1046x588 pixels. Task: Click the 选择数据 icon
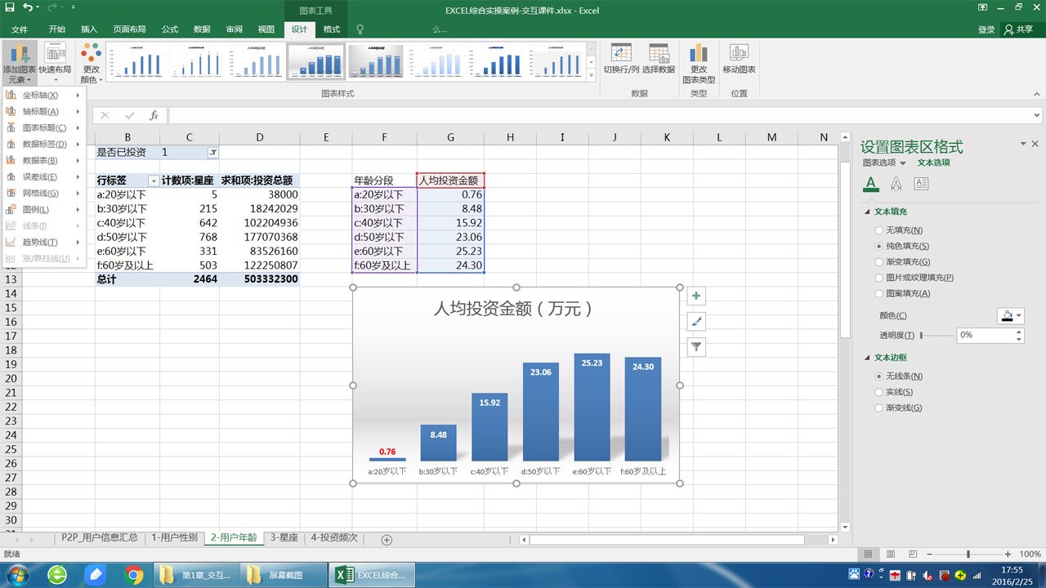[x=659, y=59]
